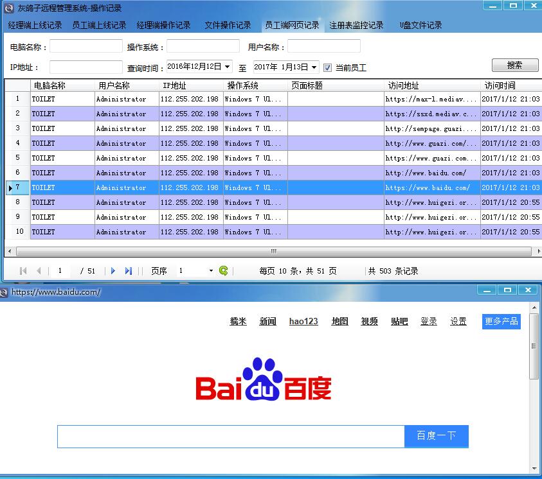The width and height of the screenshot is (542, 479).
Task: Refresh the record list with green icon
Action: 224,271
